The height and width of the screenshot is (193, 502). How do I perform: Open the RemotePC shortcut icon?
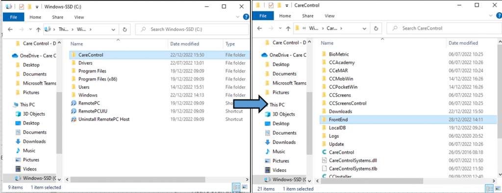click(74, 103)
